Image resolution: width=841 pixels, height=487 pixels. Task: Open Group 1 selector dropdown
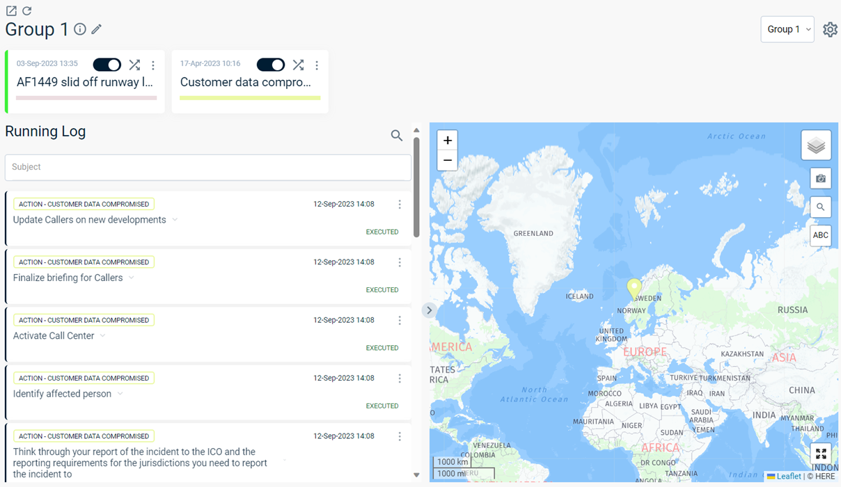787,29
